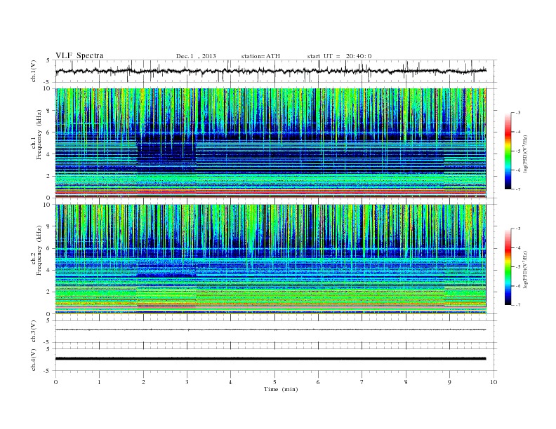This screenshot has height=429, width=556.
Task: Click the ch.4(V) thick black trace panel
Action: pos(276,360)
